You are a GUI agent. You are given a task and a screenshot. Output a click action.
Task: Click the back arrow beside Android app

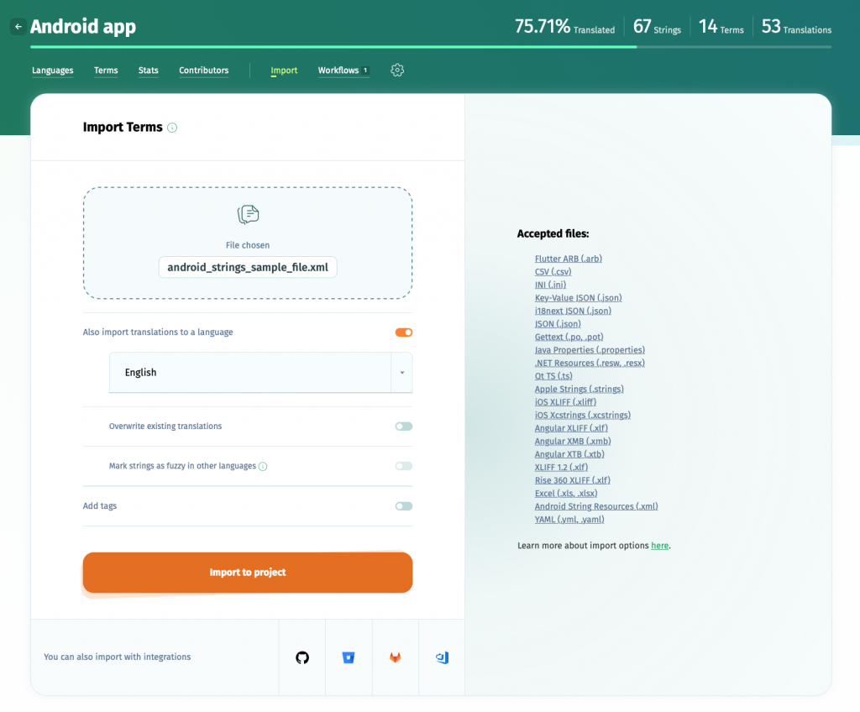(x=18, y=27)
